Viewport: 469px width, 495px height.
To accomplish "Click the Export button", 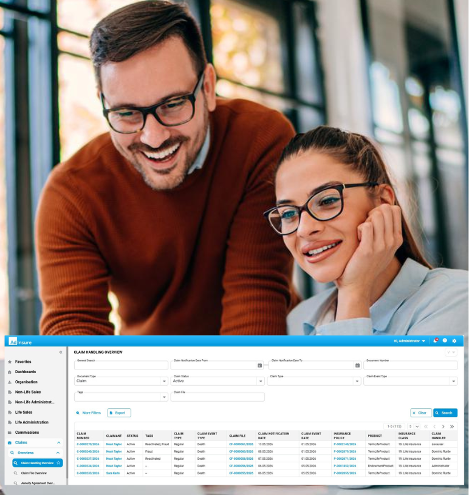I will (119, 413).
